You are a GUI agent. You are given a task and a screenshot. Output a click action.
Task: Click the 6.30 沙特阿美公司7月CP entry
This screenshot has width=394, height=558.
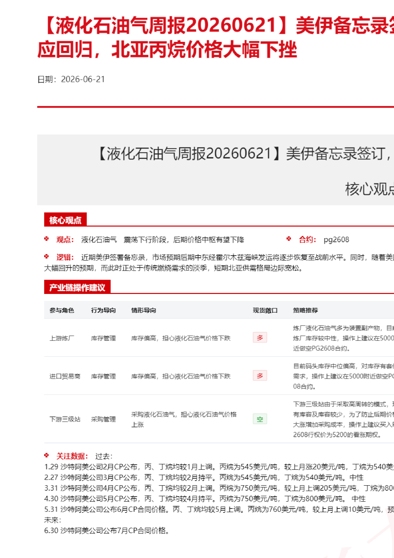pyautogui.click(x=107, y=531)
